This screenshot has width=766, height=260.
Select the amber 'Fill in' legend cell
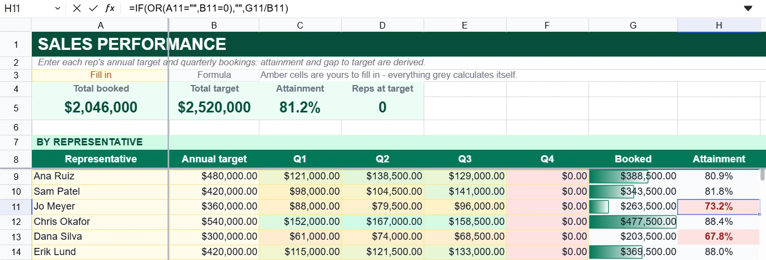pyautogui.click(x=101, y=75)
